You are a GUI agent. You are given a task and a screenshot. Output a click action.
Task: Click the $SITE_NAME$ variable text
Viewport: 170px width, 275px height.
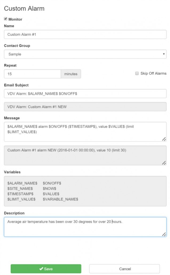pyautogui.click(x=20, y=188)
